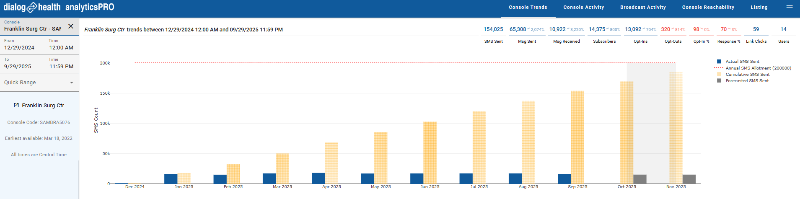Expand the Quick Range dropdown
This screenshot has height=199, width=800.
coord(39,83)
